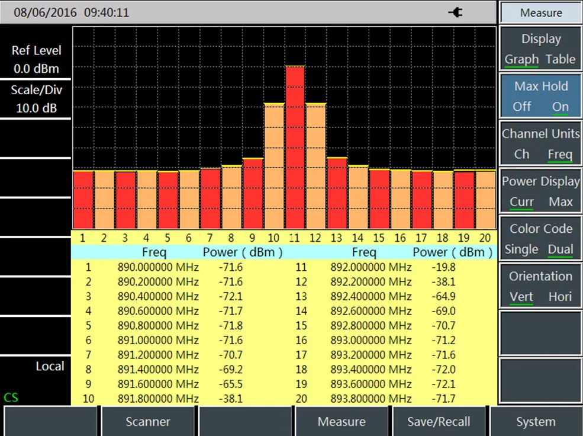
Task: Change Orientation to Hori
Action: [x=559, y=297]
